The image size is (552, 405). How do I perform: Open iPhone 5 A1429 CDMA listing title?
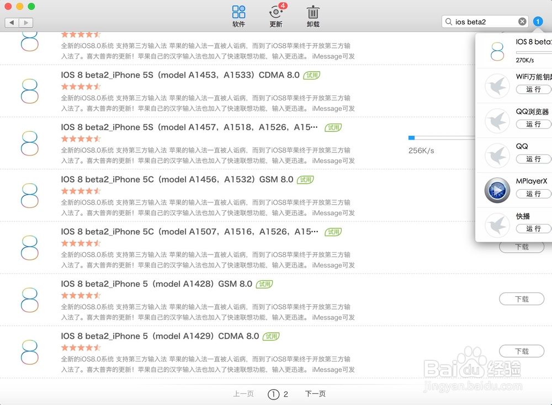(160, 336)
